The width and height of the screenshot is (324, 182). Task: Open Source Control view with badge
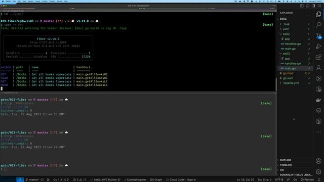click(x=318, y=36)
